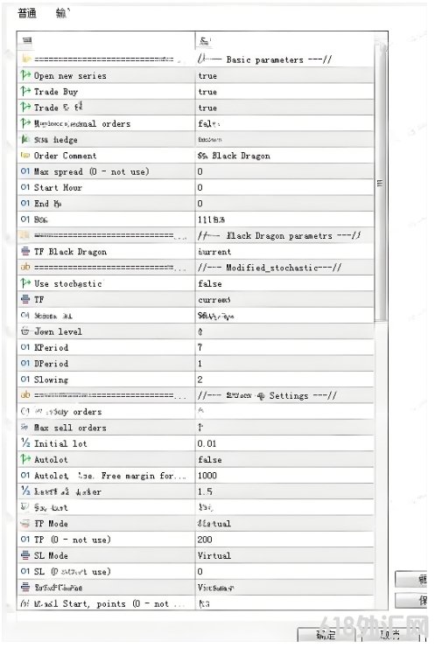The width and height of the screenshot is (435, 648).
Task: Click the 01 icon beside Start Hour
Action: click(x=25, y=188)
